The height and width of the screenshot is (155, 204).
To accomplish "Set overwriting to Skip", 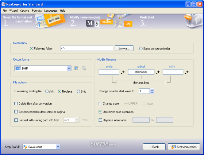I will (78, 91).
